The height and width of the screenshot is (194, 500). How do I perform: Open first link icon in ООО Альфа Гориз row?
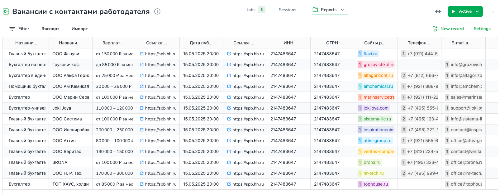pos(142,75)
